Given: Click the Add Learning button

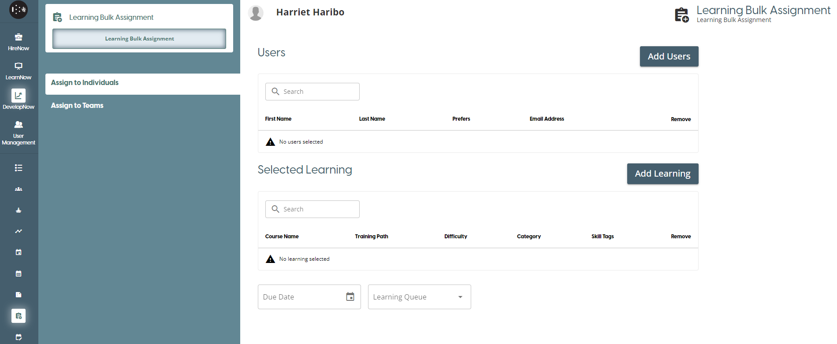Looking at the screenshot, I should click(662, 174).
